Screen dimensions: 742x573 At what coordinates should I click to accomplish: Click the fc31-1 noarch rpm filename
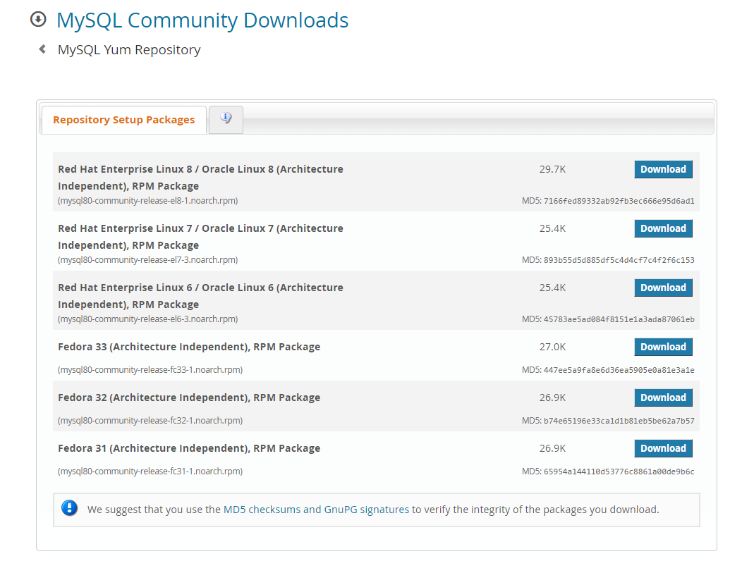(150, 472)
